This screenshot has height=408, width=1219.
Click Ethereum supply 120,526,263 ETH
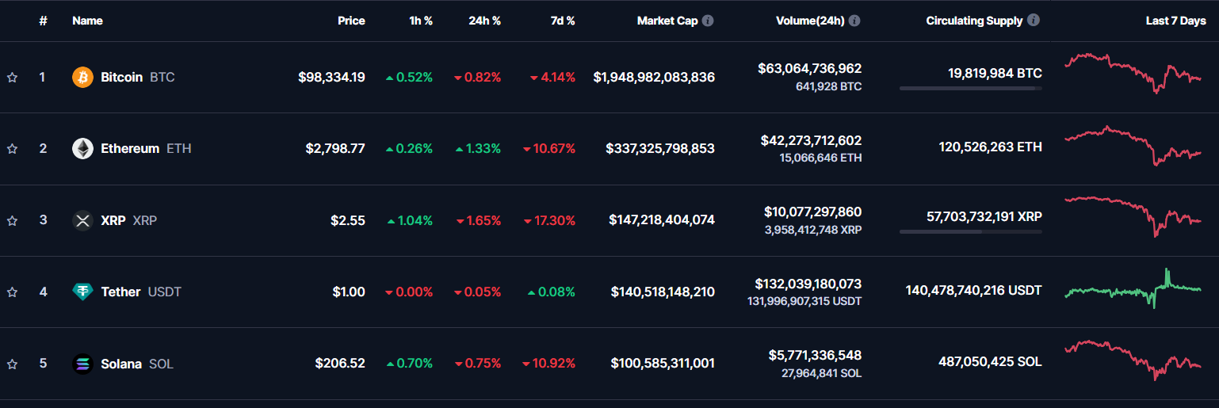tap(991, 147)
